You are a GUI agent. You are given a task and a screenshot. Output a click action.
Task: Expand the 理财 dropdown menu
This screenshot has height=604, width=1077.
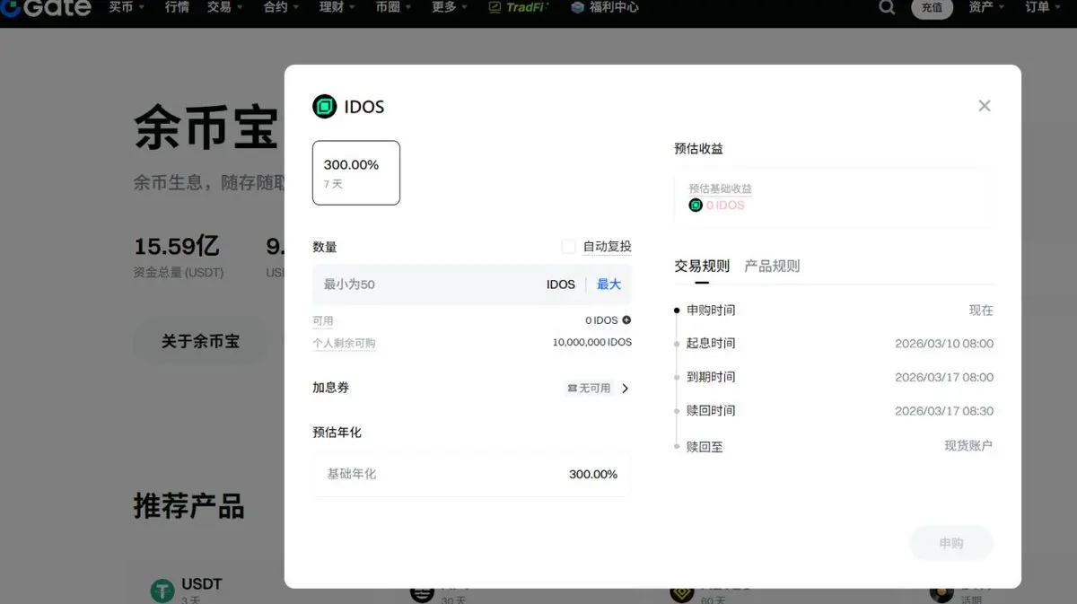(x=337, y=7)
